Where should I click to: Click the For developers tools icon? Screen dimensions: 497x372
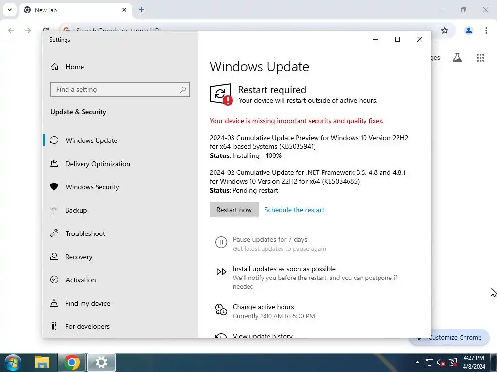(54, 326)
